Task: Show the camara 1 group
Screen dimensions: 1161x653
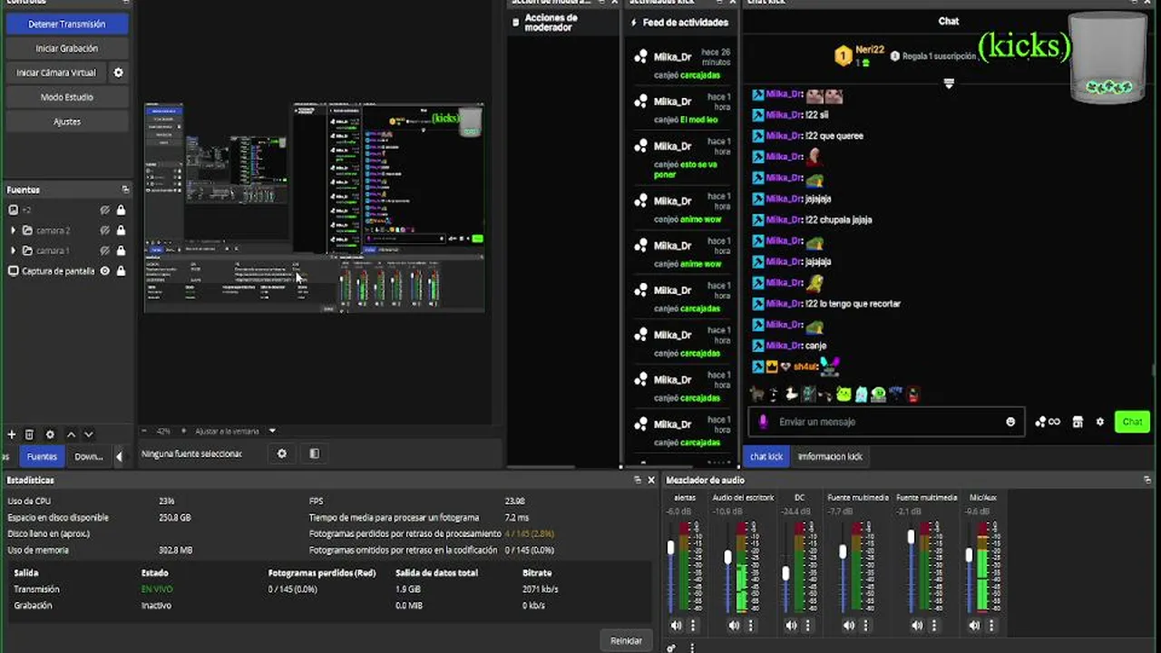Action: click(105, 250)
